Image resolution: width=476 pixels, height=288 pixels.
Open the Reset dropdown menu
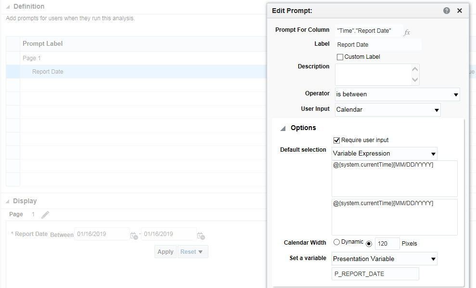(193, 251)
